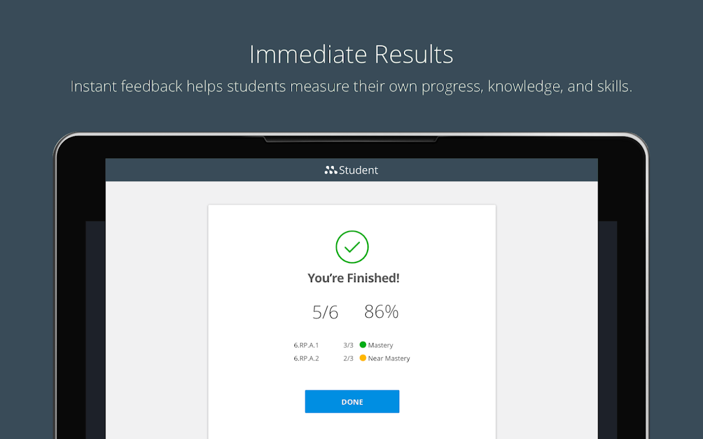The image size is (703, 439).
Task: Click the green checkmark circle icon
Action: (x=352, y=247)
